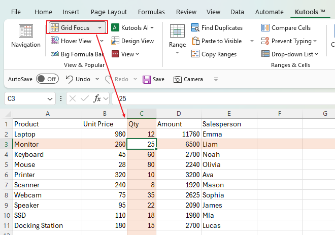
Task: Switch to the Formulas tab
Action: [151, 12]
